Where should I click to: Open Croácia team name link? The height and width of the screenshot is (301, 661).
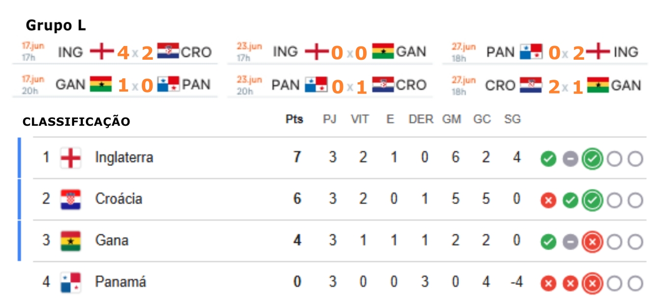coord(119,199)
